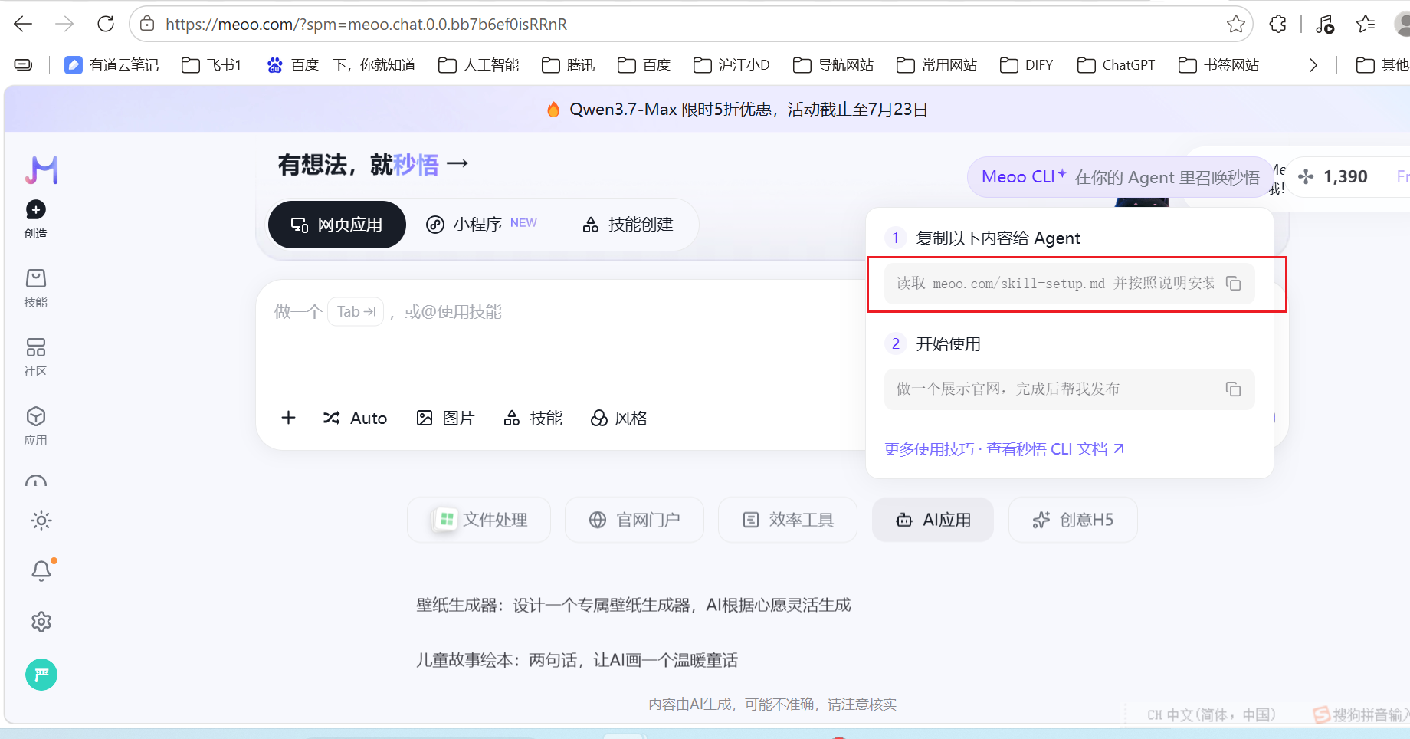
Task: Open the music note toolbar icon
Action: [x=1325, y=24]
